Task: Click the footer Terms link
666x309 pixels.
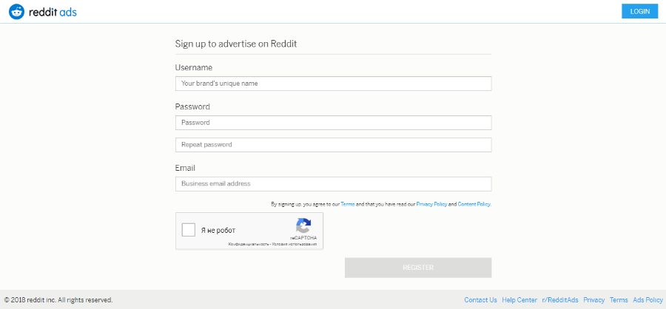Action: click(x=619, y=300)
